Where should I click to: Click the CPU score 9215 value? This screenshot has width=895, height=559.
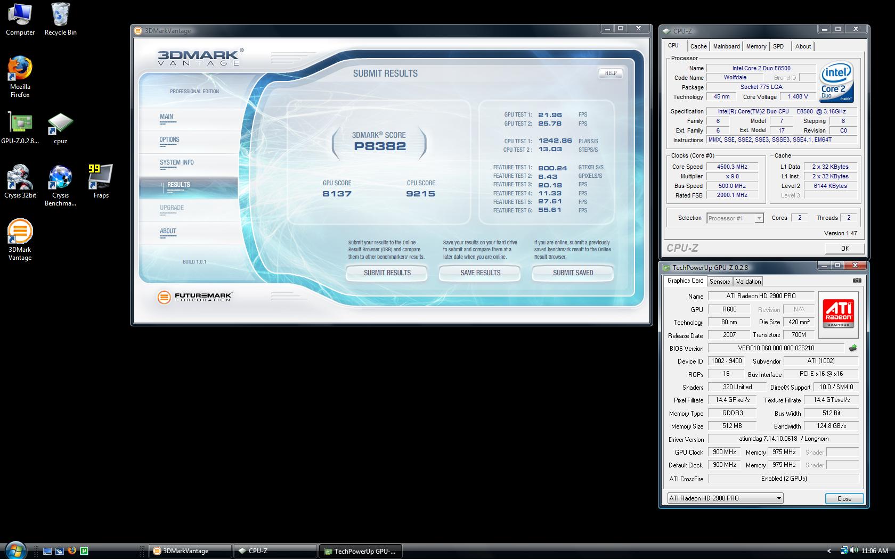pyautogui.click(x=420, y=194)
